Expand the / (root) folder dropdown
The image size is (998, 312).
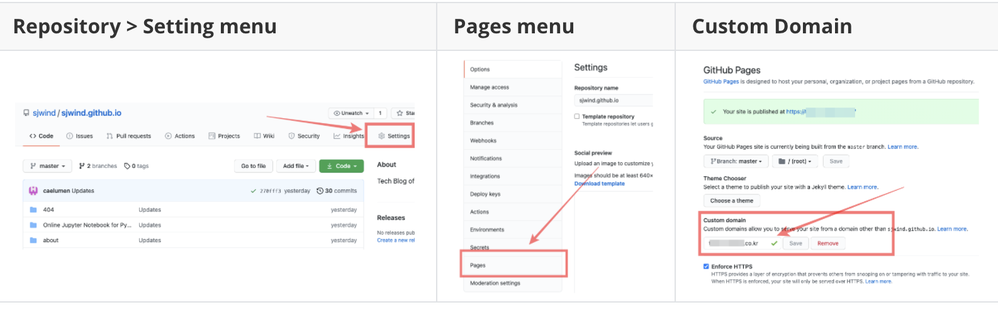(x=795, y=162)
